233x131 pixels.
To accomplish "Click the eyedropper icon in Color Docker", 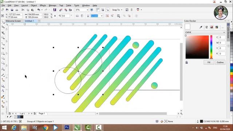I will point(201,27).
